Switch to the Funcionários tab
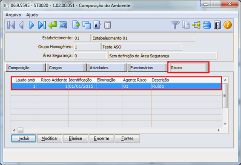The height and width of the screenshot is (165, 241). [x=148, y=68]
